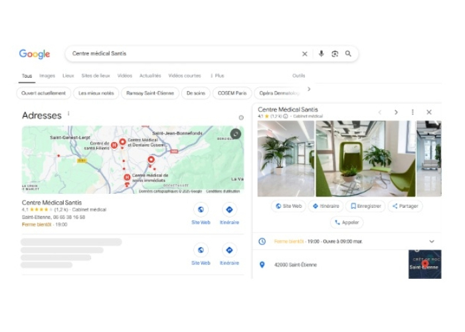Switch to the Lieux tab

click(68, 76)
